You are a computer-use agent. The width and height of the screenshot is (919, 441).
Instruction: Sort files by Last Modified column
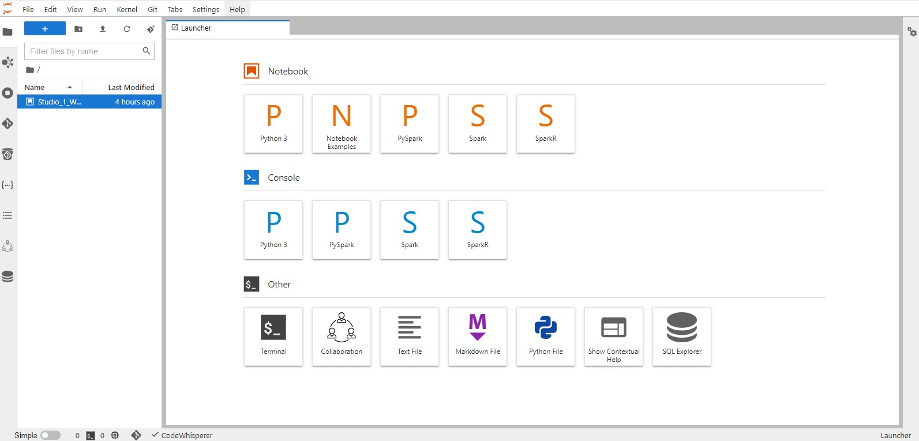(x=122, y=87)
